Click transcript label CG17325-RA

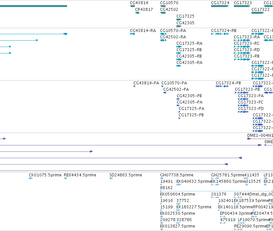[189, 43]
